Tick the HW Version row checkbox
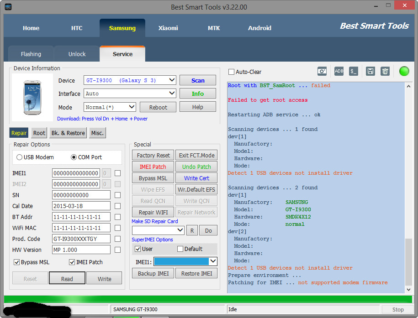Viewport: 418px width, 318px height. coord(117,250)
